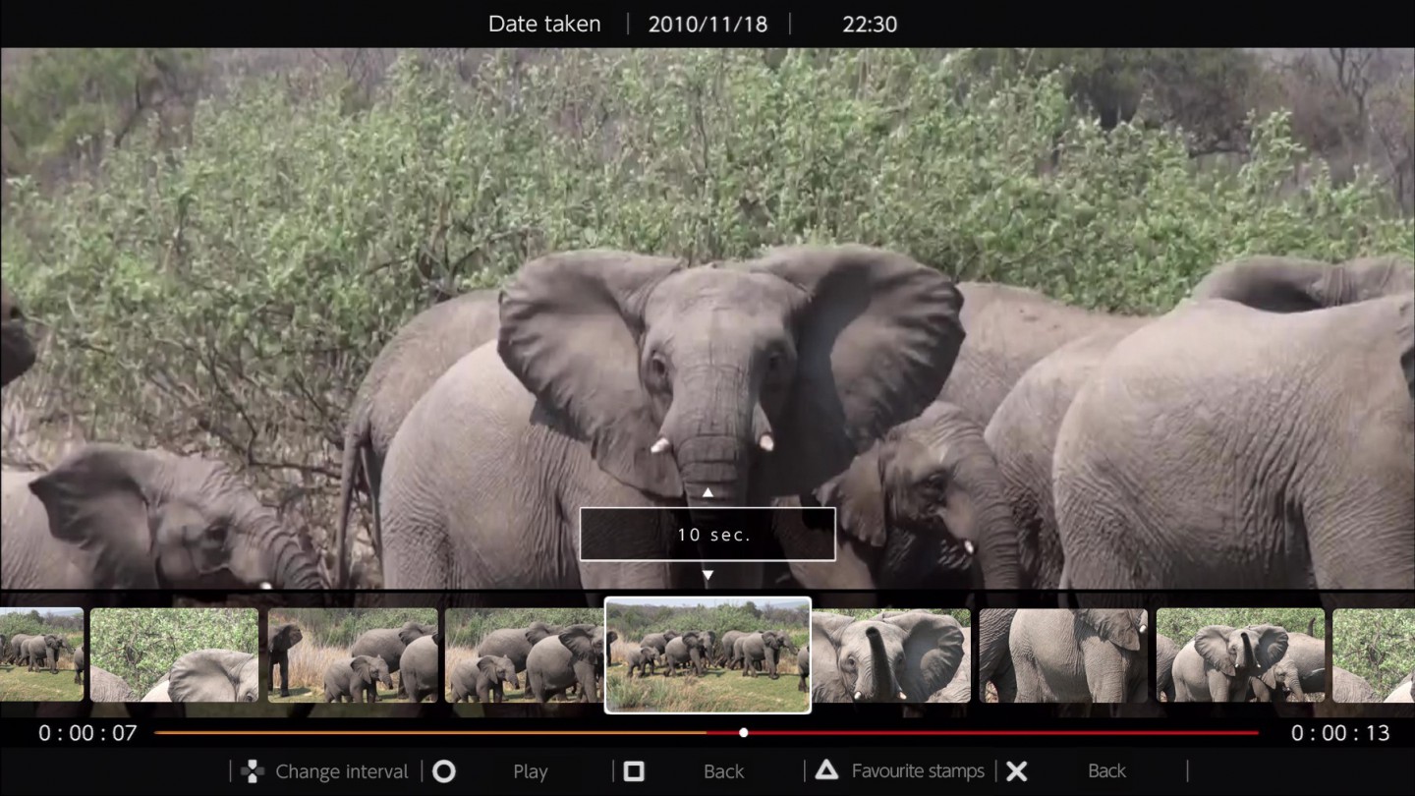Click the circle Play button icon

(x=444, y=771)
